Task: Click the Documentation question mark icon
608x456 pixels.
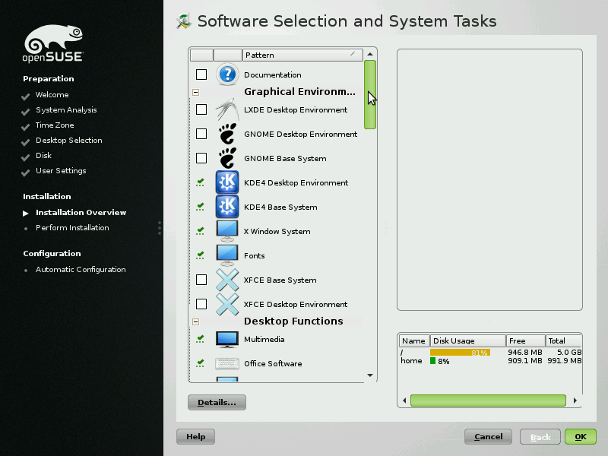Action: [227, 74]
